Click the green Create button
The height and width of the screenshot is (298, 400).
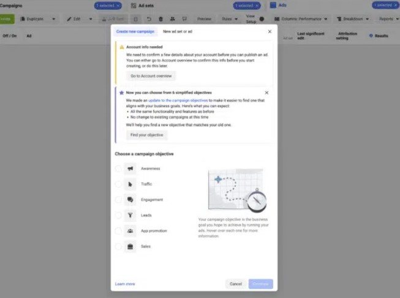point(6,19)
